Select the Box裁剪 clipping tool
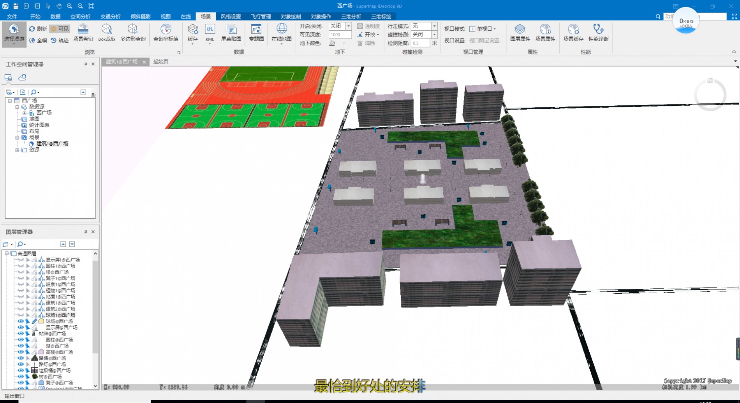 (x=107, y=33)
